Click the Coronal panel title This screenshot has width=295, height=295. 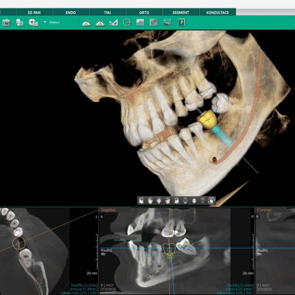pos(264,210)
